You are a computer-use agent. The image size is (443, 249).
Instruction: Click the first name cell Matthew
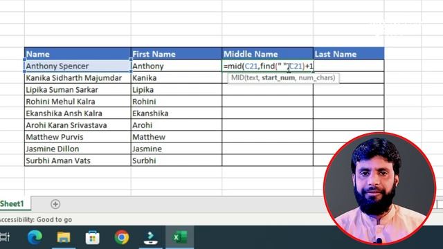[177, 137]
